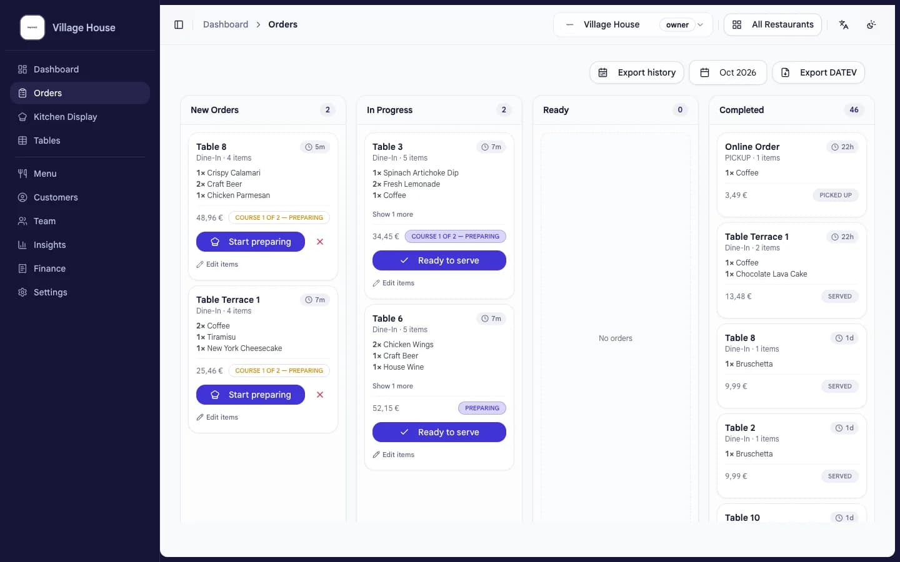Screen dimensions: 900x562
Task: Go to Kitchen Display
Action: click(80, 117)
